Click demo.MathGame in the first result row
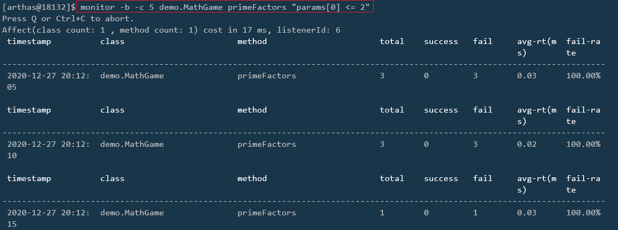This screenshot has height=230, width=618. [x=132, y=76]
